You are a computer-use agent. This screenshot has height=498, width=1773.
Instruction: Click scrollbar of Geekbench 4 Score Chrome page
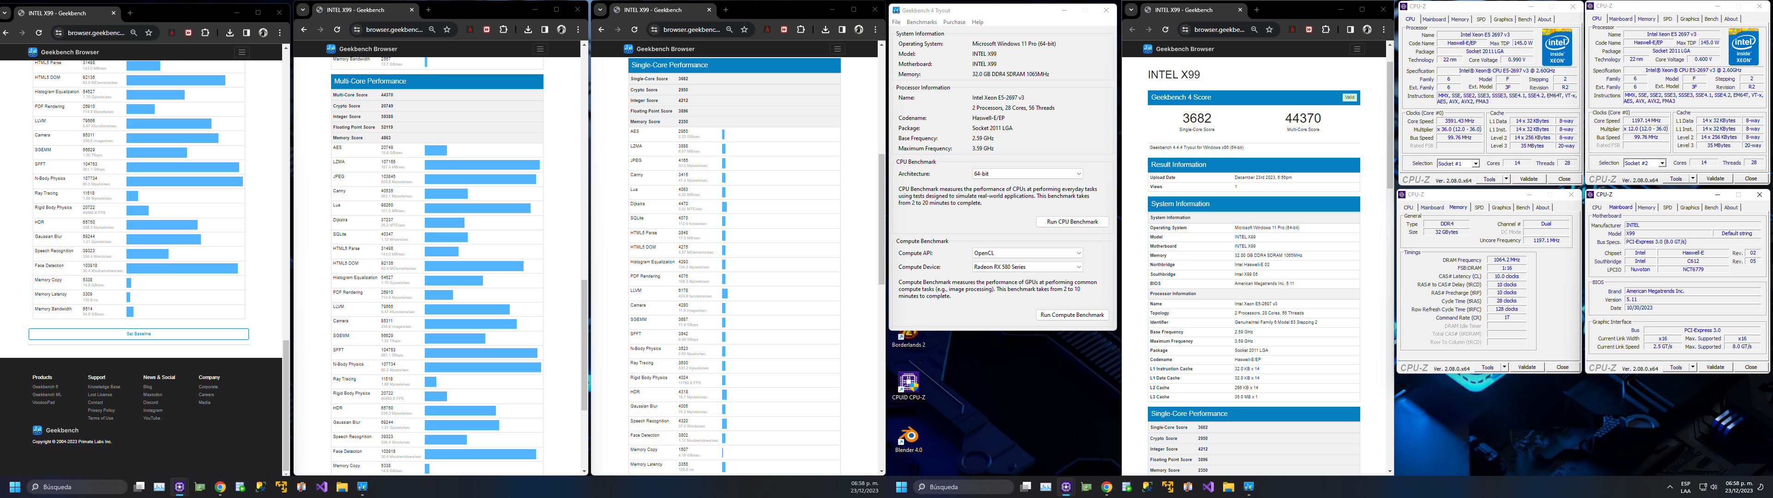[1390, 124]
